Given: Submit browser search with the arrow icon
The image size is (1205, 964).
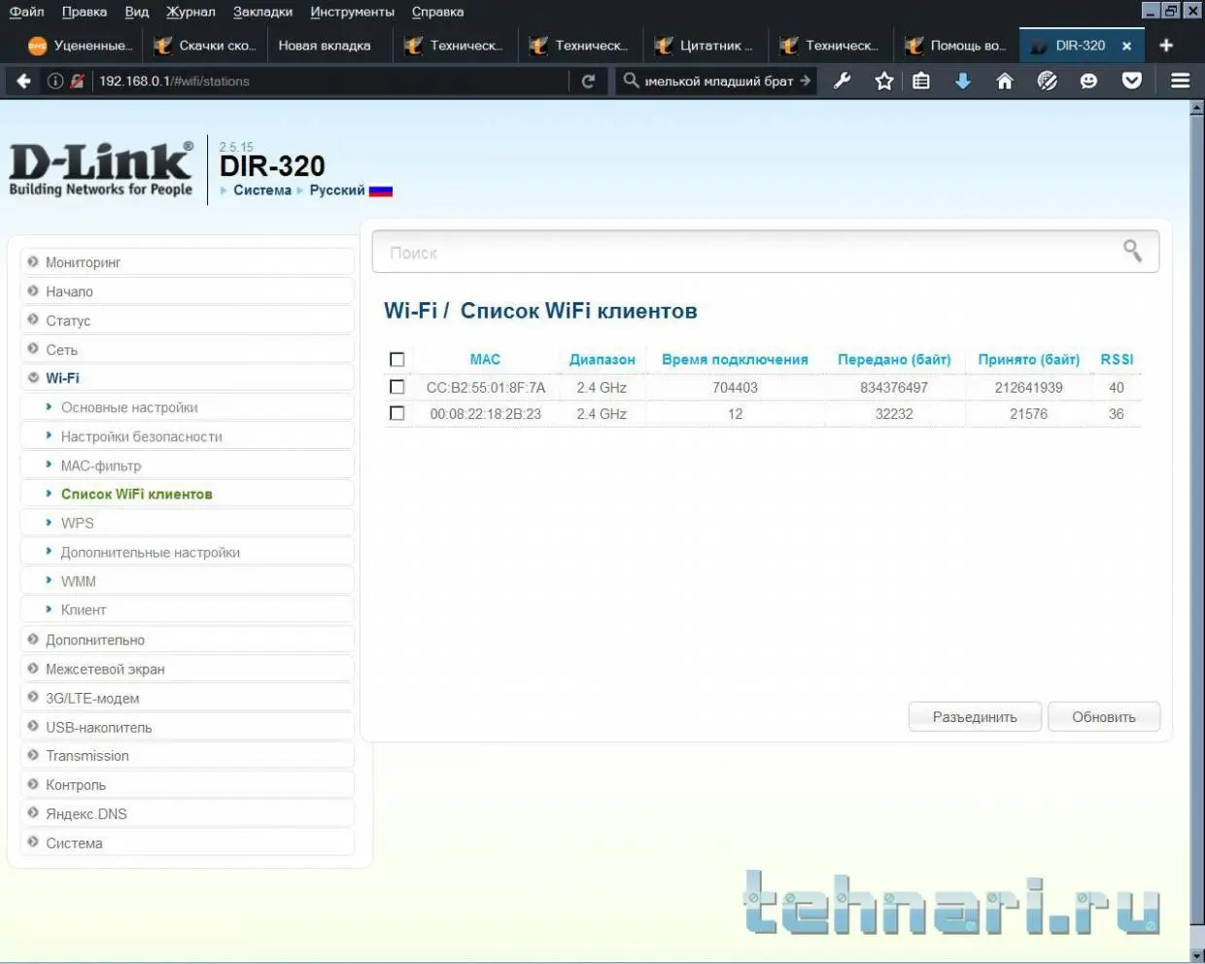Looking at the screenshot, I should point(805,81).
